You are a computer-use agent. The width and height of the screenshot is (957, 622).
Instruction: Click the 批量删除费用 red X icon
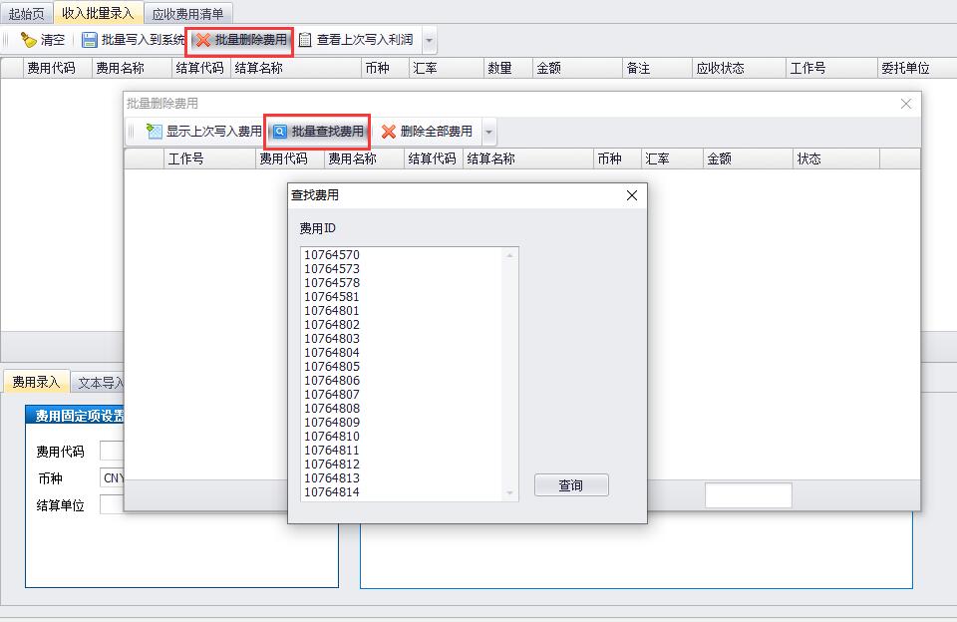[203, 40]
